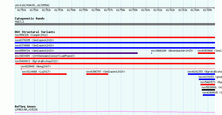Image resolution: width=222 pixels, height=115 pixels.
Task: Click the esv3600690 red variant bar
Action: [115, 58]
